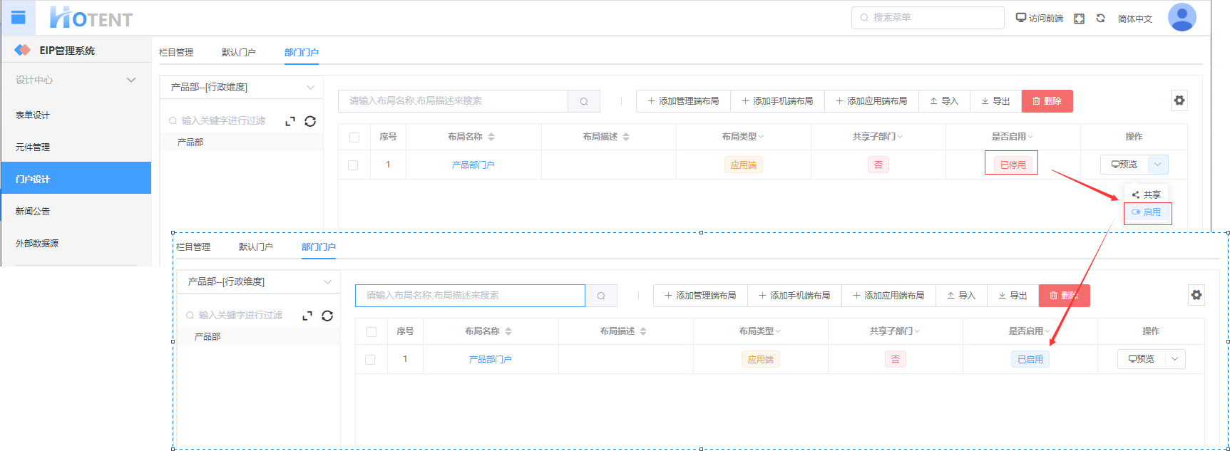Open the gear settings icon in the upper table toolbar
1230x451 pixels.
[1179, 100]
